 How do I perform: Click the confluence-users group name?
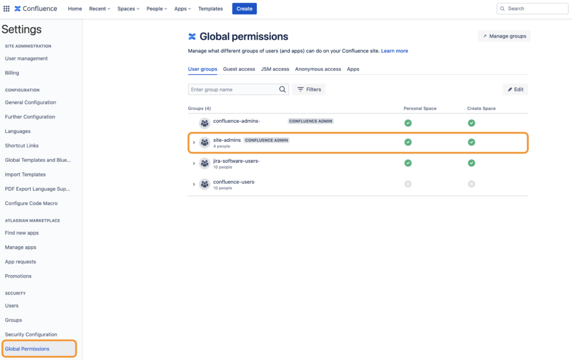[234, 182]
